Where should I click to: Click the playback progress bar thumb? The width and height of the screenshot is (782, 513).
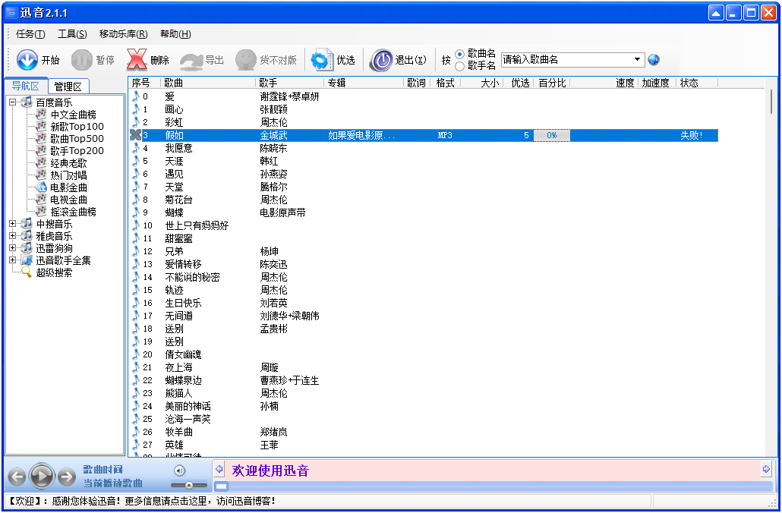pyautogui.click(x=222, y=486)
